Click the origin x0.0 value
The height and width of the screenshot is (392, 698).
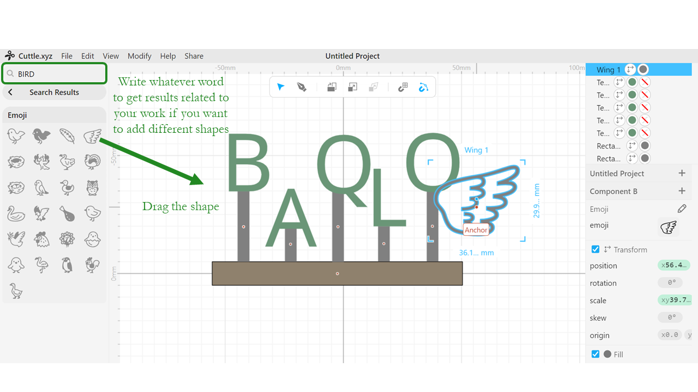click(670, 335)
